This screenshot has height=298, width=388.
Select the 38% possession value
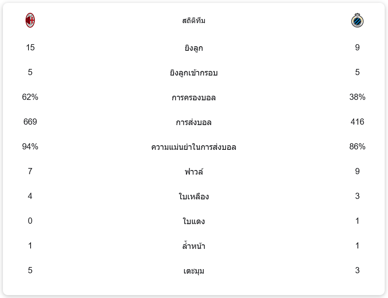(x=357, y=97)
